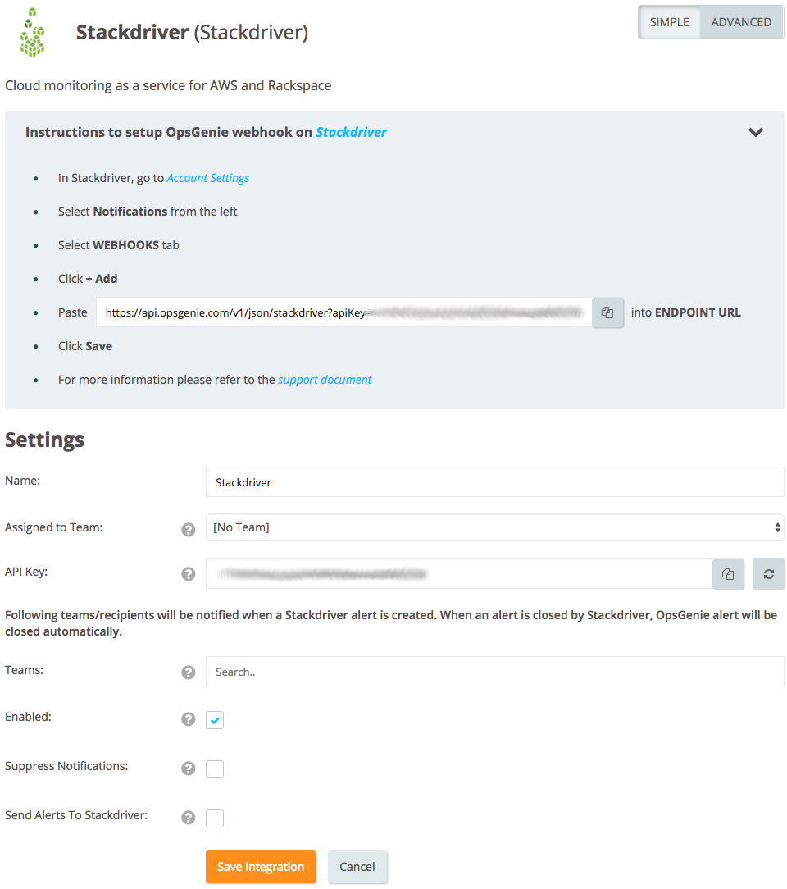This screenshot has height=889, width=787.
Task: Regenerate the API Key
Action: 768,573
